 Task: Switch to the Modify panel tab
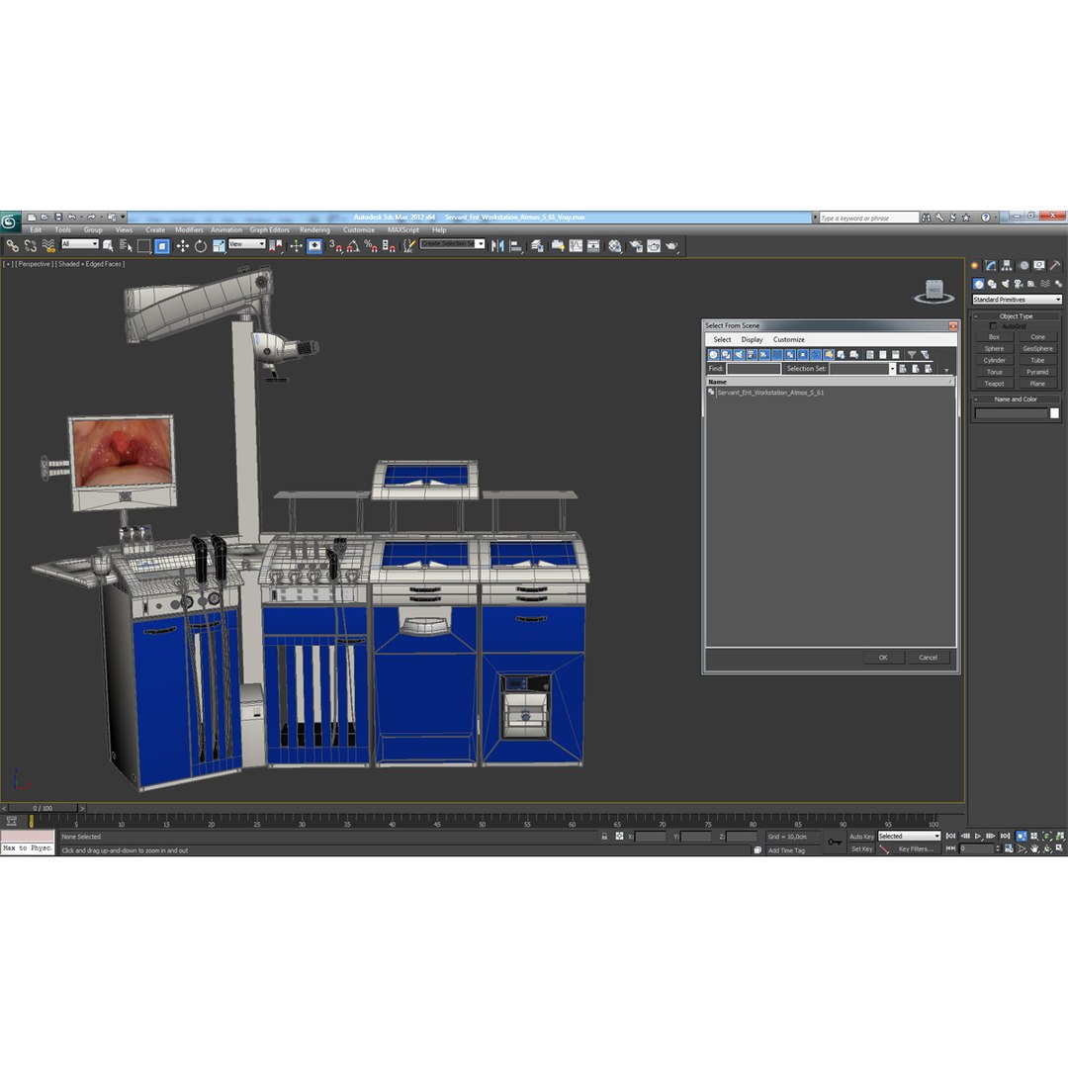coord(990,266)
